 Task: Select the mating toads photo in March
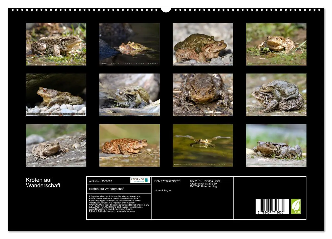pos(203,44)
